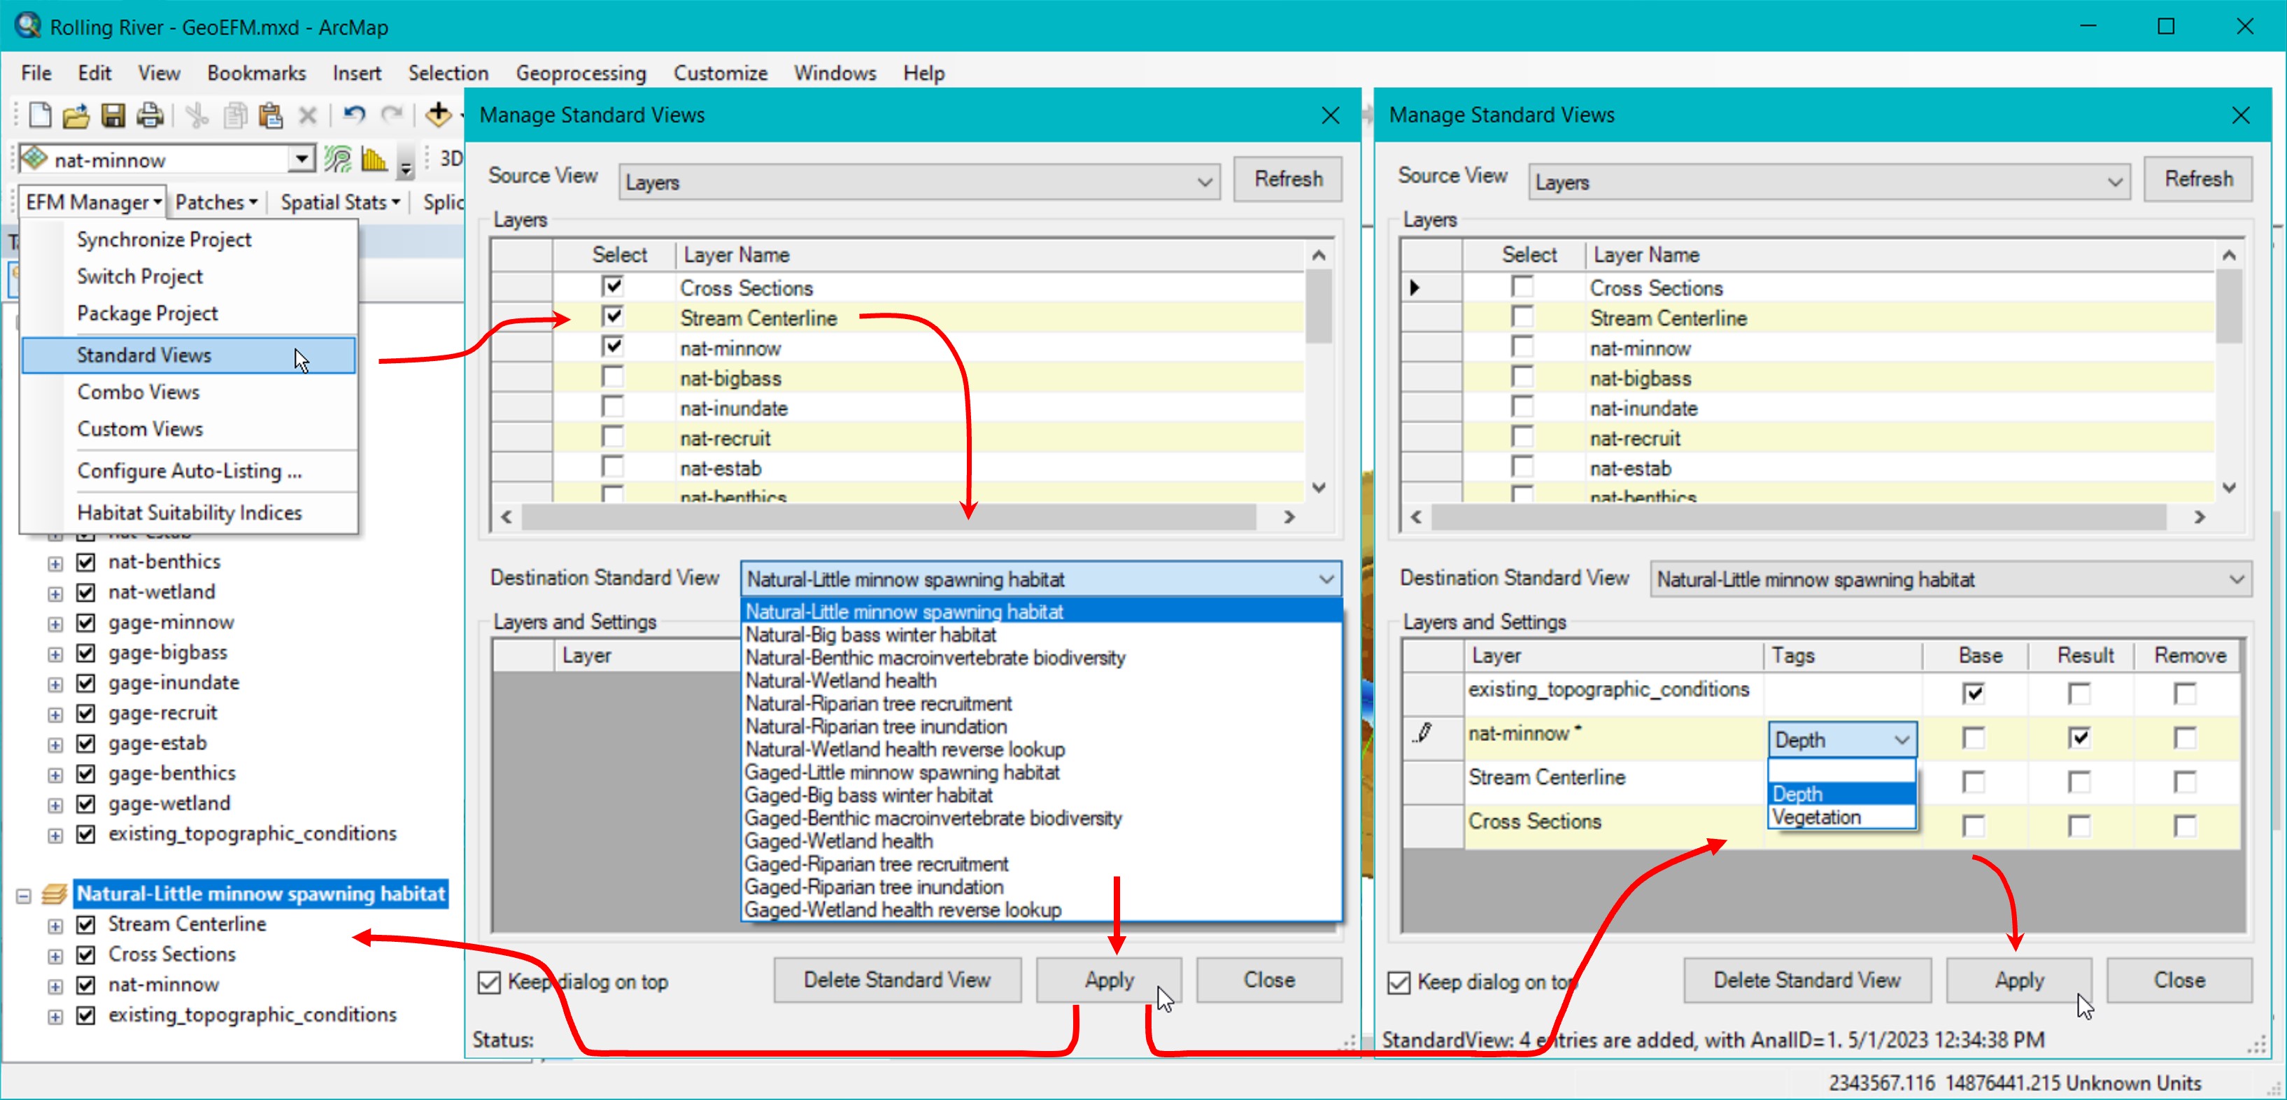Save the map with the floppy icon
This screenshot has height=1100, width=2287.
point(113,115)
